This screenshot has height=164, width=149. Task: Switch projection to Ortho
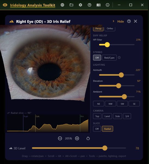tap(110, 28)
